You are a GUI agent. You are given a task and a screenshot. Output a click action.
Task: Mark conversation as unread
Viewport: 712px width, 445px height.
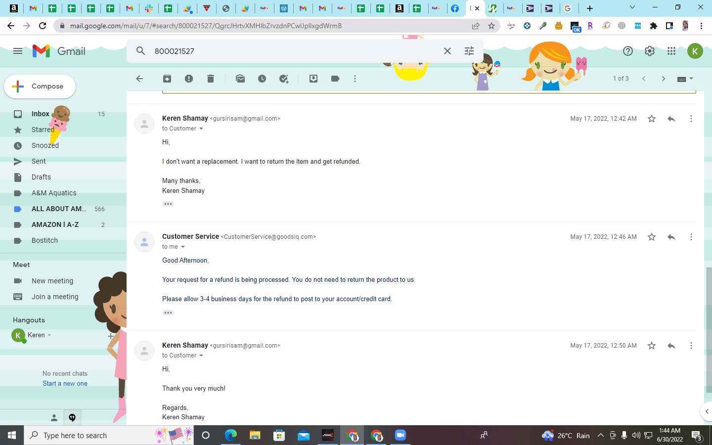pos(240,79)
